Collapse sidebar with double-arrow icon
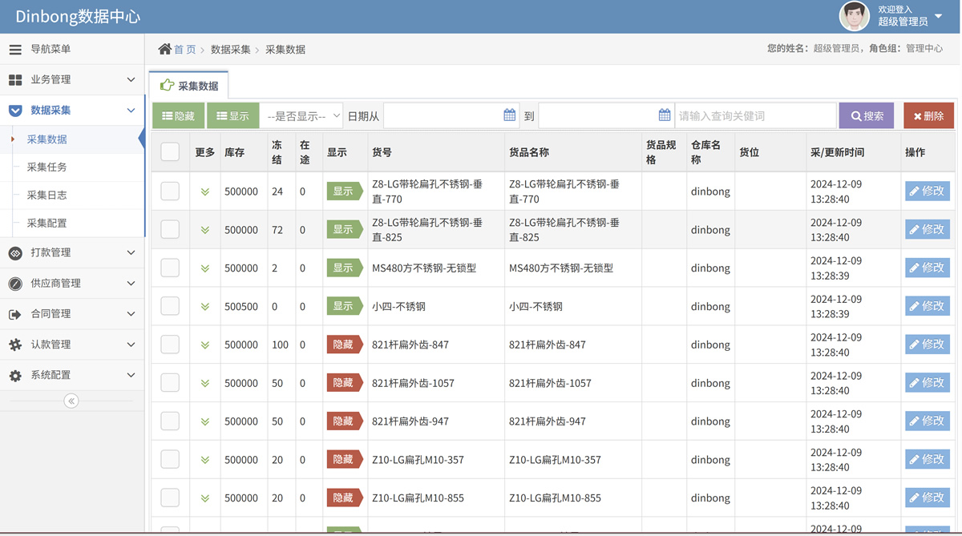 point(71,401)
